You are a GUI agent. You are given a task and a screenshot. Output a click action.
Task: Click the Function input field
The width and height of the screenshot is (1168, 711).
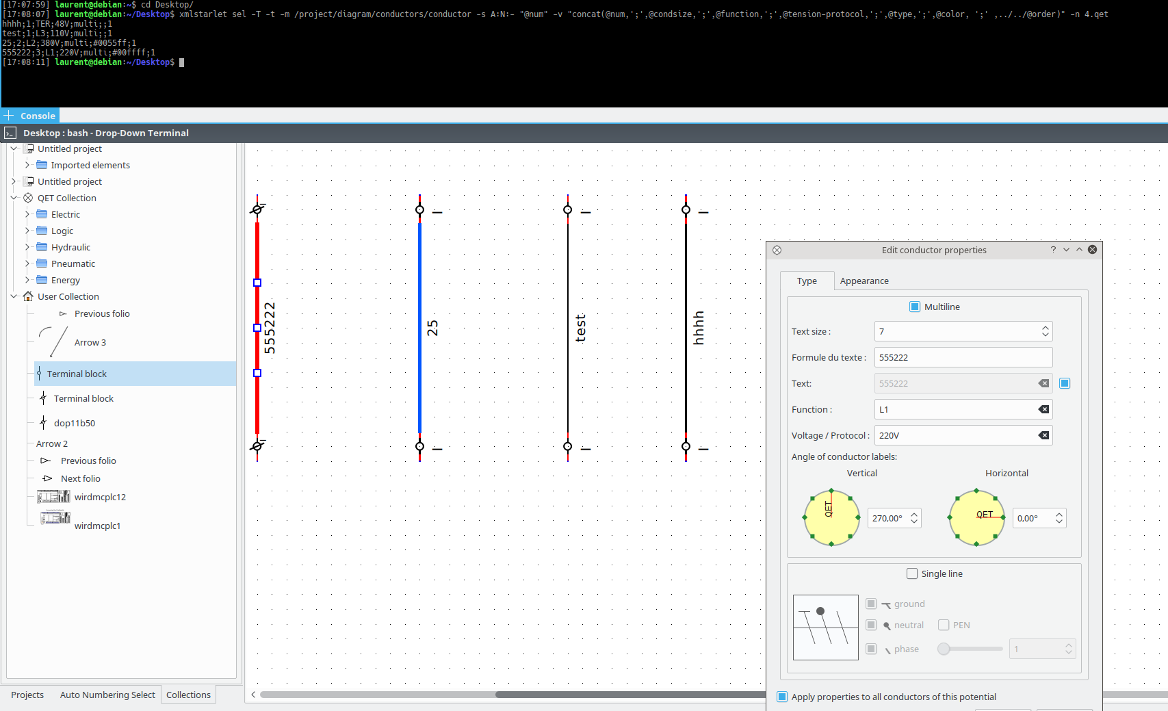[963, 409]
